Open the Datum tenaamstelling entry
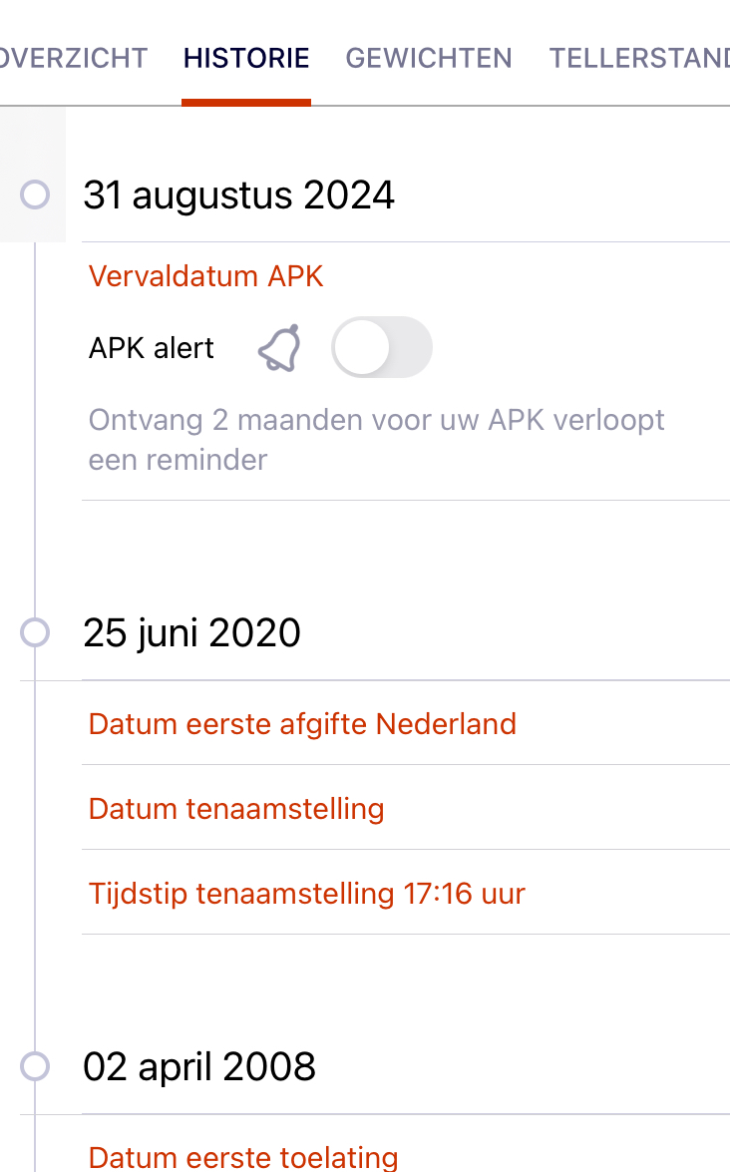 236,808
